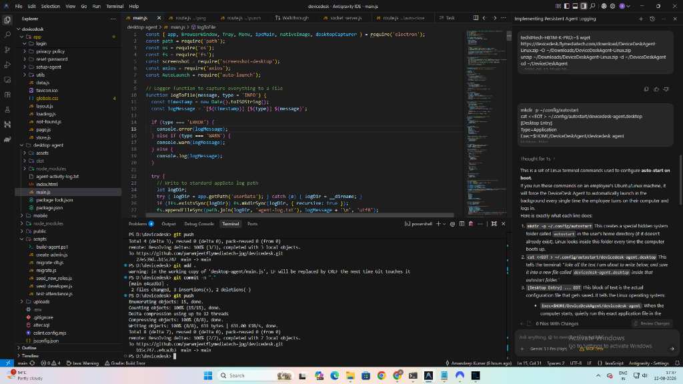Toggle the secondary sidebar layout button

point(584,6)
